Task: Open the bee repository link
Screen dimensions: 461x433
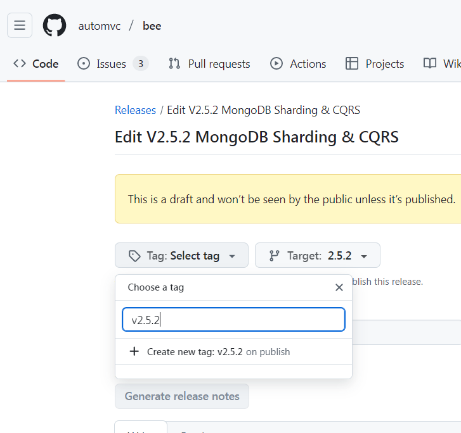Action: pos(152,26)
